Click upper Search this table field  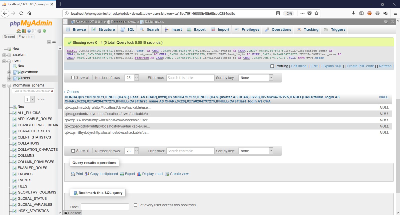[190, 78]
